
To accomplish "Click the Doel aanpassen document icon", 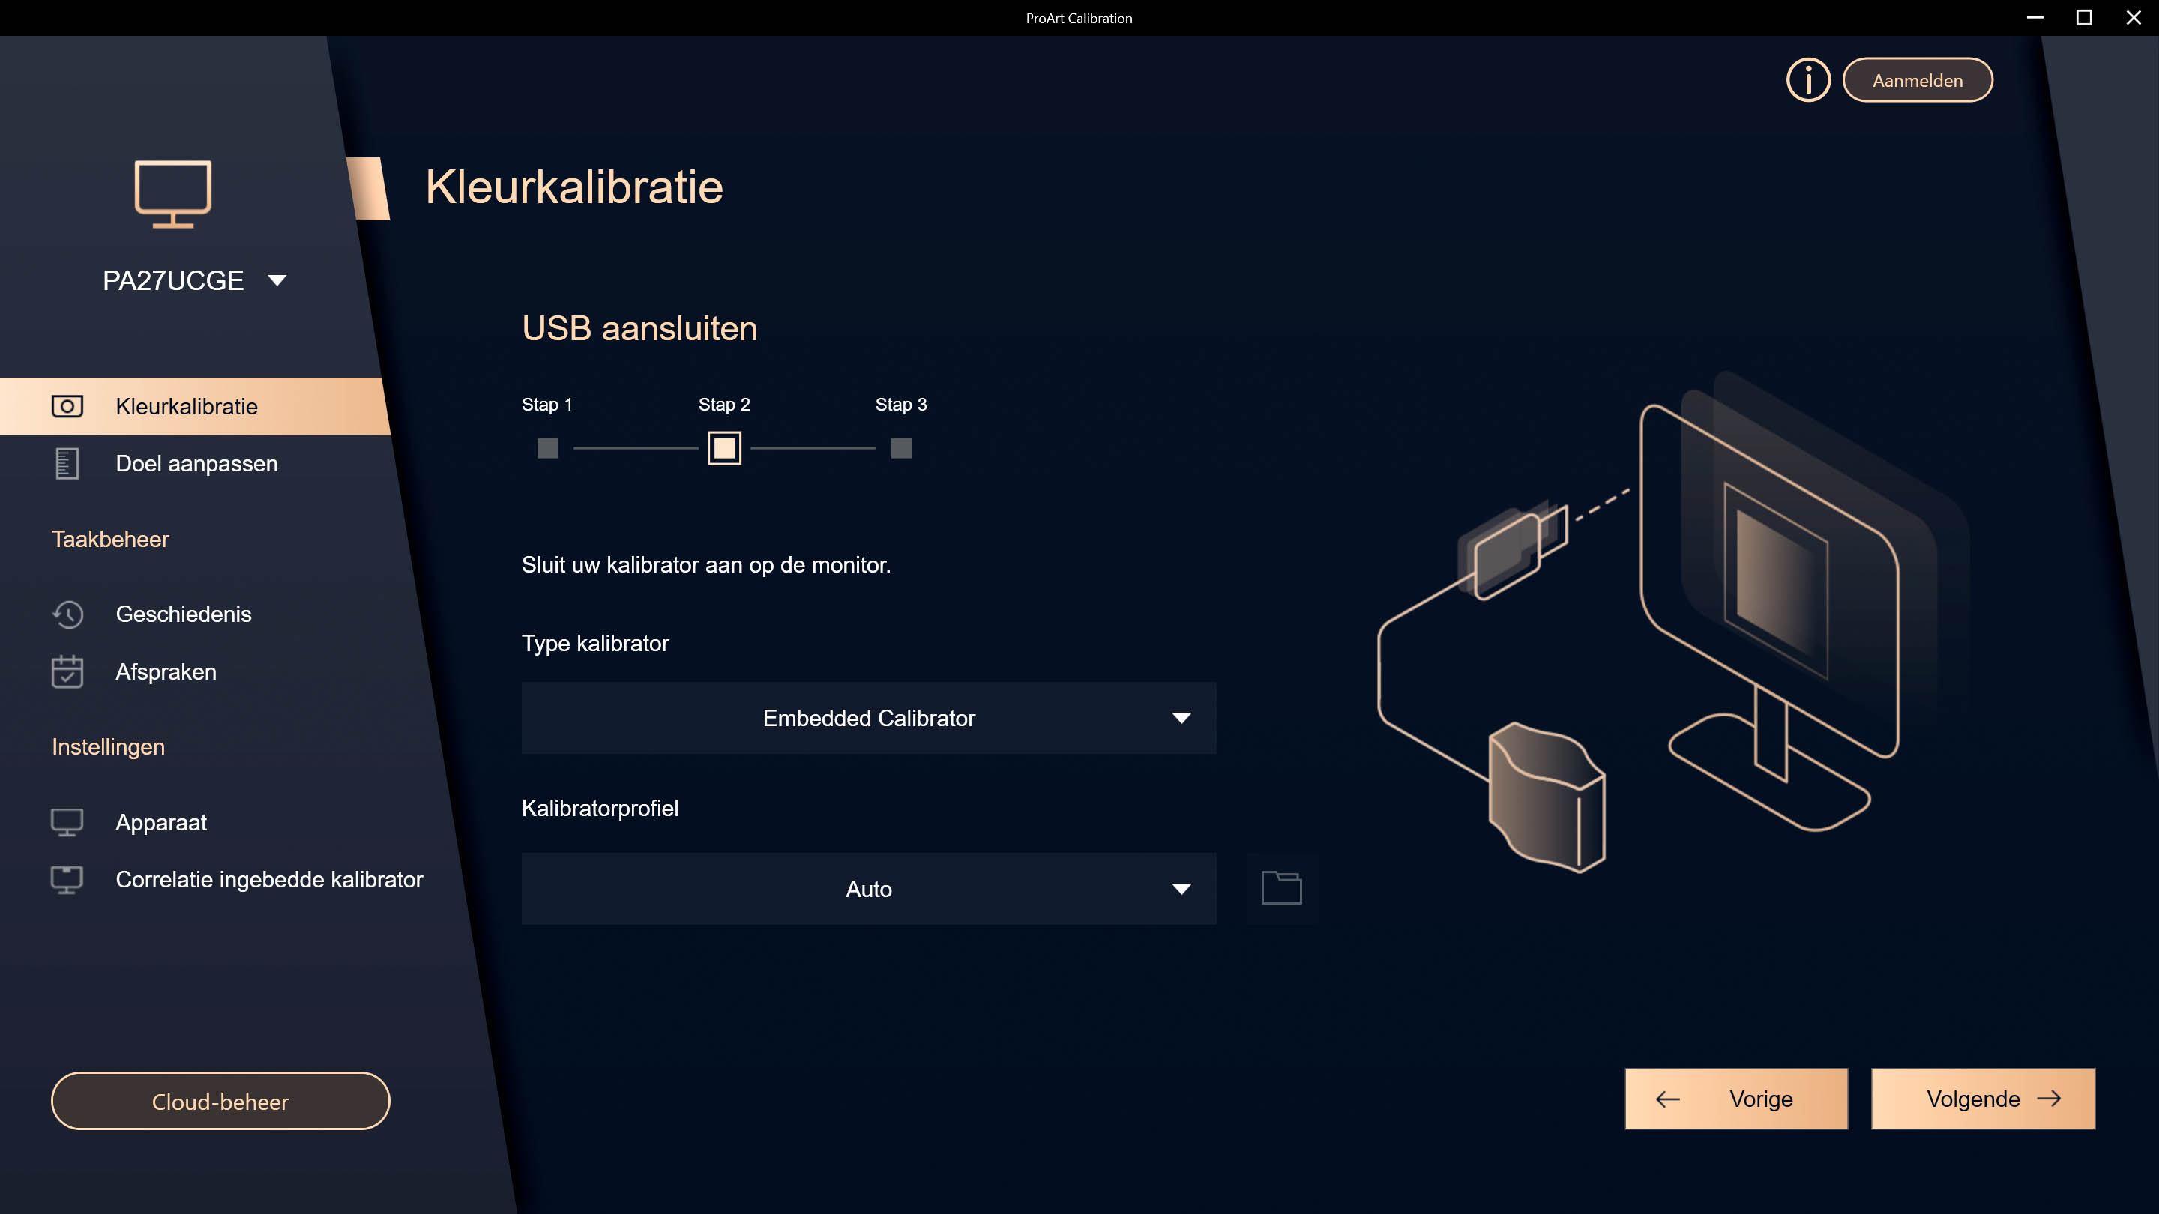I will pyautogui.click(x=67, y=463).
